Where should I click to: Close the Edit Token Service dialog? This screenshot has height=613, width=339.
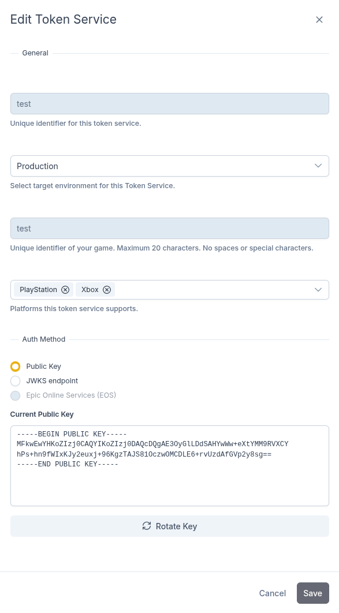point(319,20)
